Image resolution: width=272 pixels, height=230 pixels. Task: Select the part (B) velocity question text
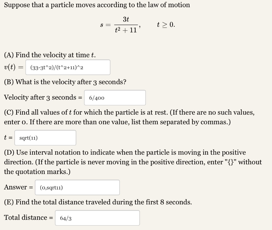point(65,82)
